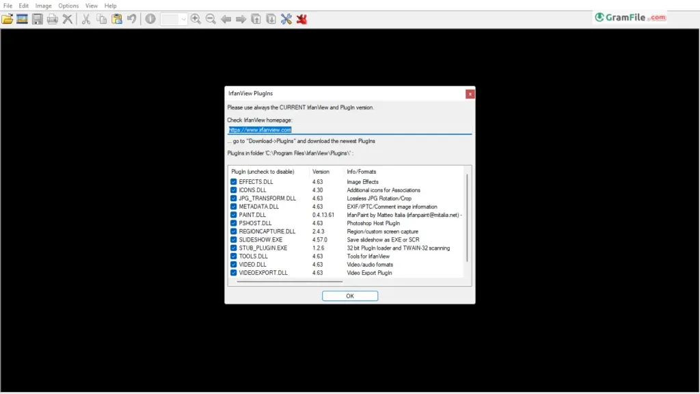The image size is (700, 394).
Task: Click the next page icon
Action: coord(271,18)
